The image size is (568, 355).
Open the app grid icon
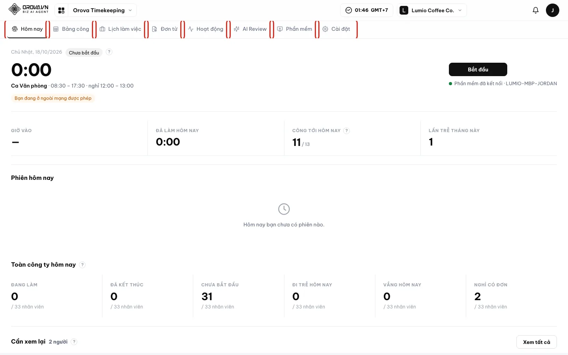click(62, 10)
